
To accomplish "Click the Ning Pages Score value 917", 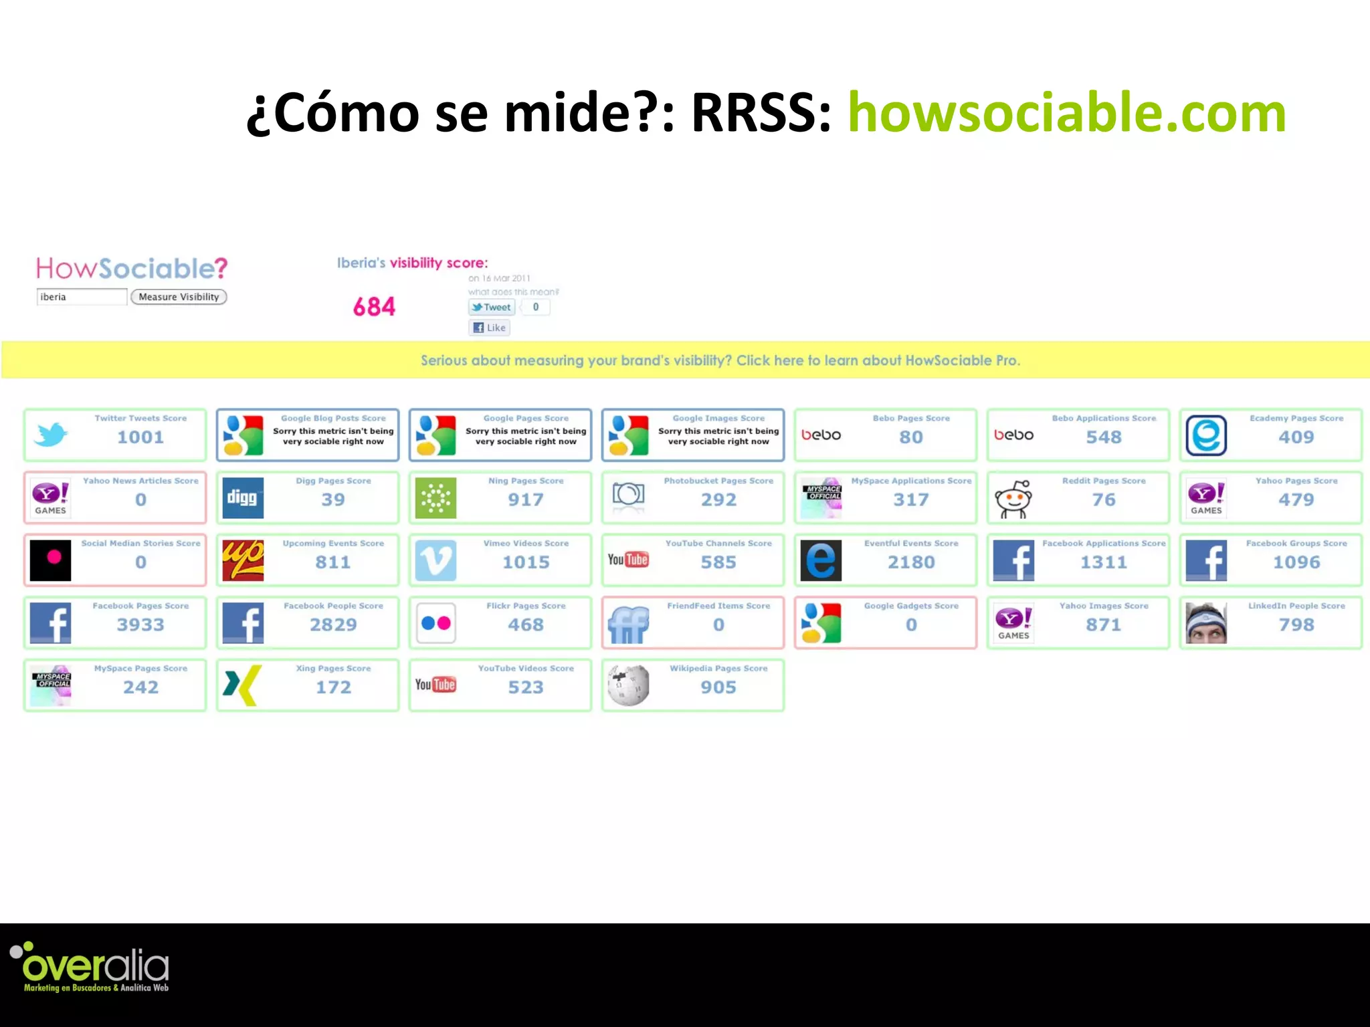I will [x=526, y=500].
